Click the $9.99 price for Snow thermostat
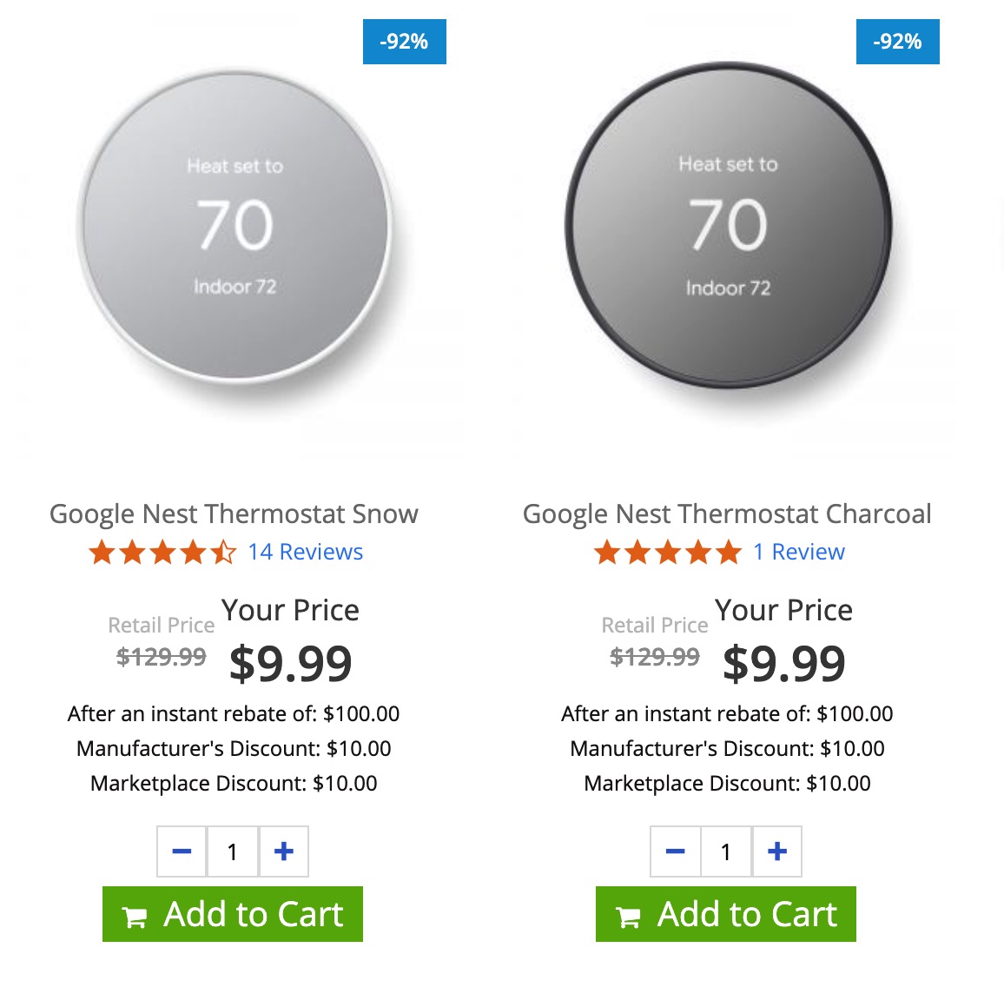Screen dimensions: 1004x994 [x=290, y=663]
